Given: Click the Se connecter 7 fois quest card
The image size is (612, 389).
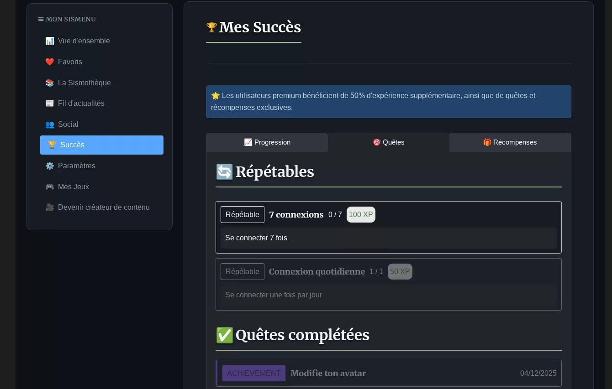Looking at the screenshot, I should (x=389, y=238).
